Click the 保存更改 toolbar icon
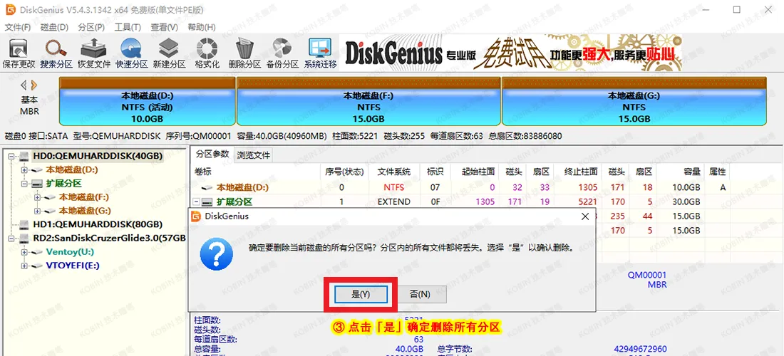This screenshot has width=784, height=356. [x=19, y=53]
